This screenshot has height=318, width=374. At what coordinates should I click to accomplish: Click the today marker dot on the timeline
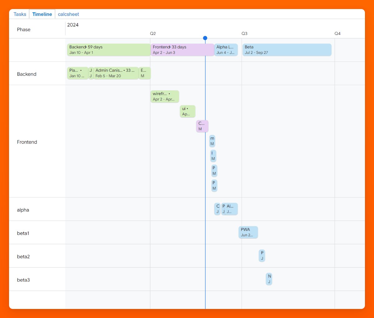205,38
